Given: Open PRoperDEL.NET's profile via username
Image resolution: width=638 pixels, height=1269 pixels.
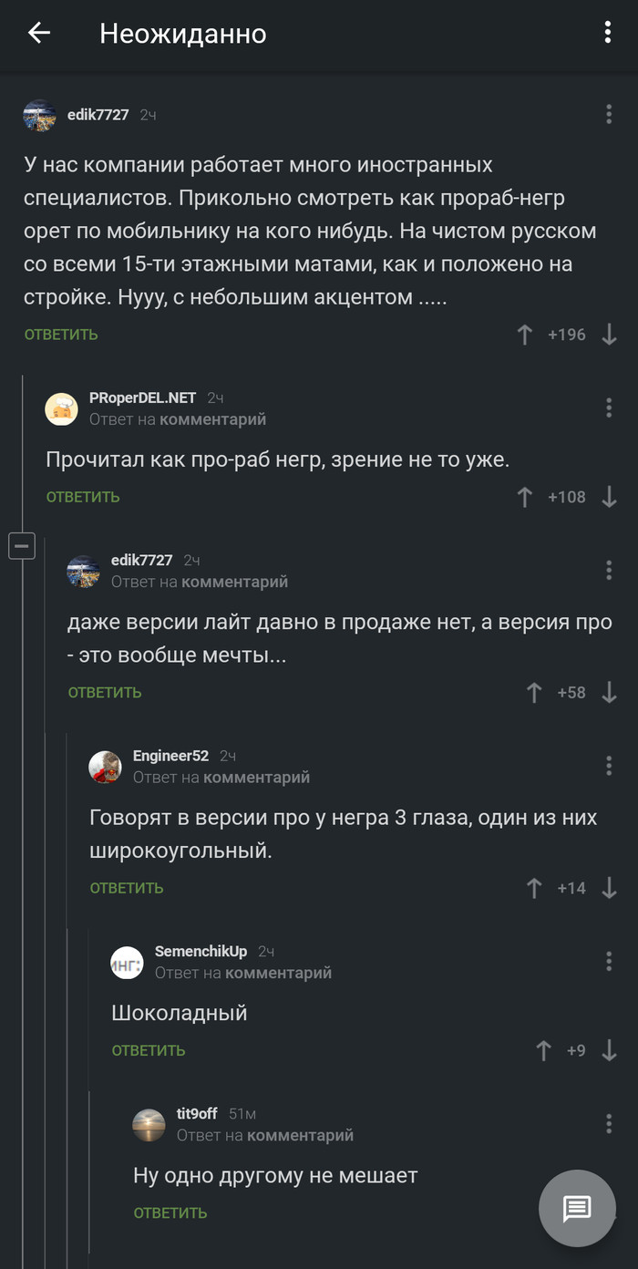Looking at the screenshot, I should pos(142,397).
